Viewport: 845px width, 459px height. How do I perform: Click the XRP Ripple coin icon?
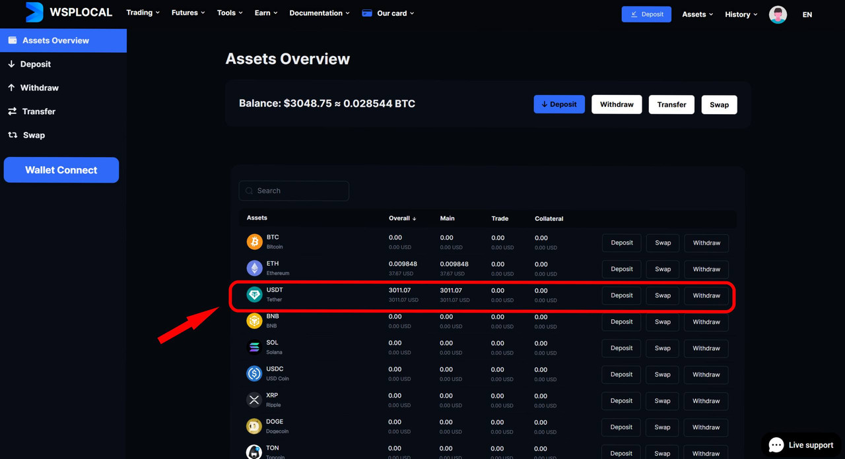[254, 400]
